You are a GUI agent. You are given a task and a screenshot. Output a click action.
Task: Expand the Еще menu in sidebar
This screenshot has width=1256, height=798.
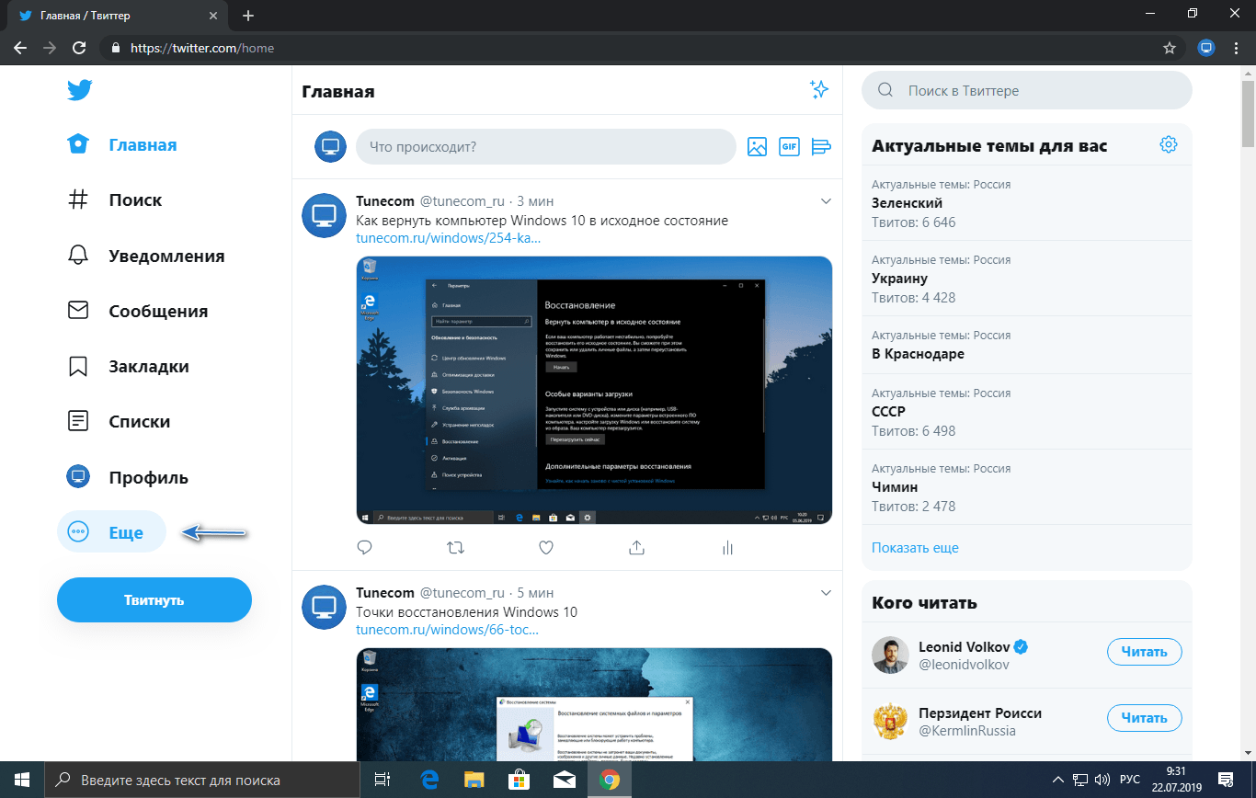tap(111, 532)
